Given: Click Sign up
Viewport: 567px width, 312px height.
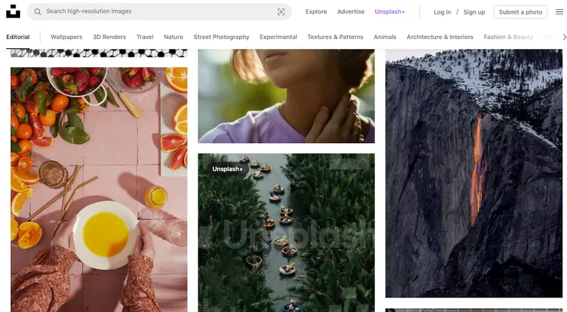Looking at the screenshot, I should (474, 12).
